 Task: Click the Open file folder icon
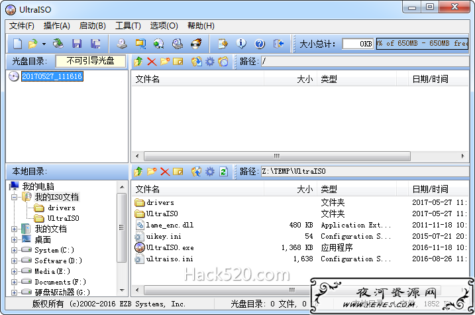[x=32, y=44]
